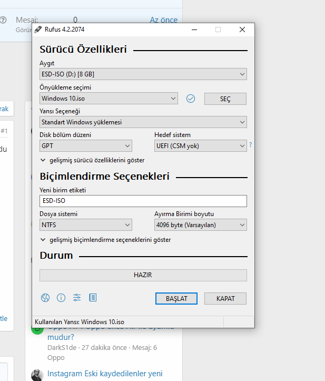Open Rufus application settings sliders icon
The height and width of the screenshot is (381, 325).
click(77, 298)
